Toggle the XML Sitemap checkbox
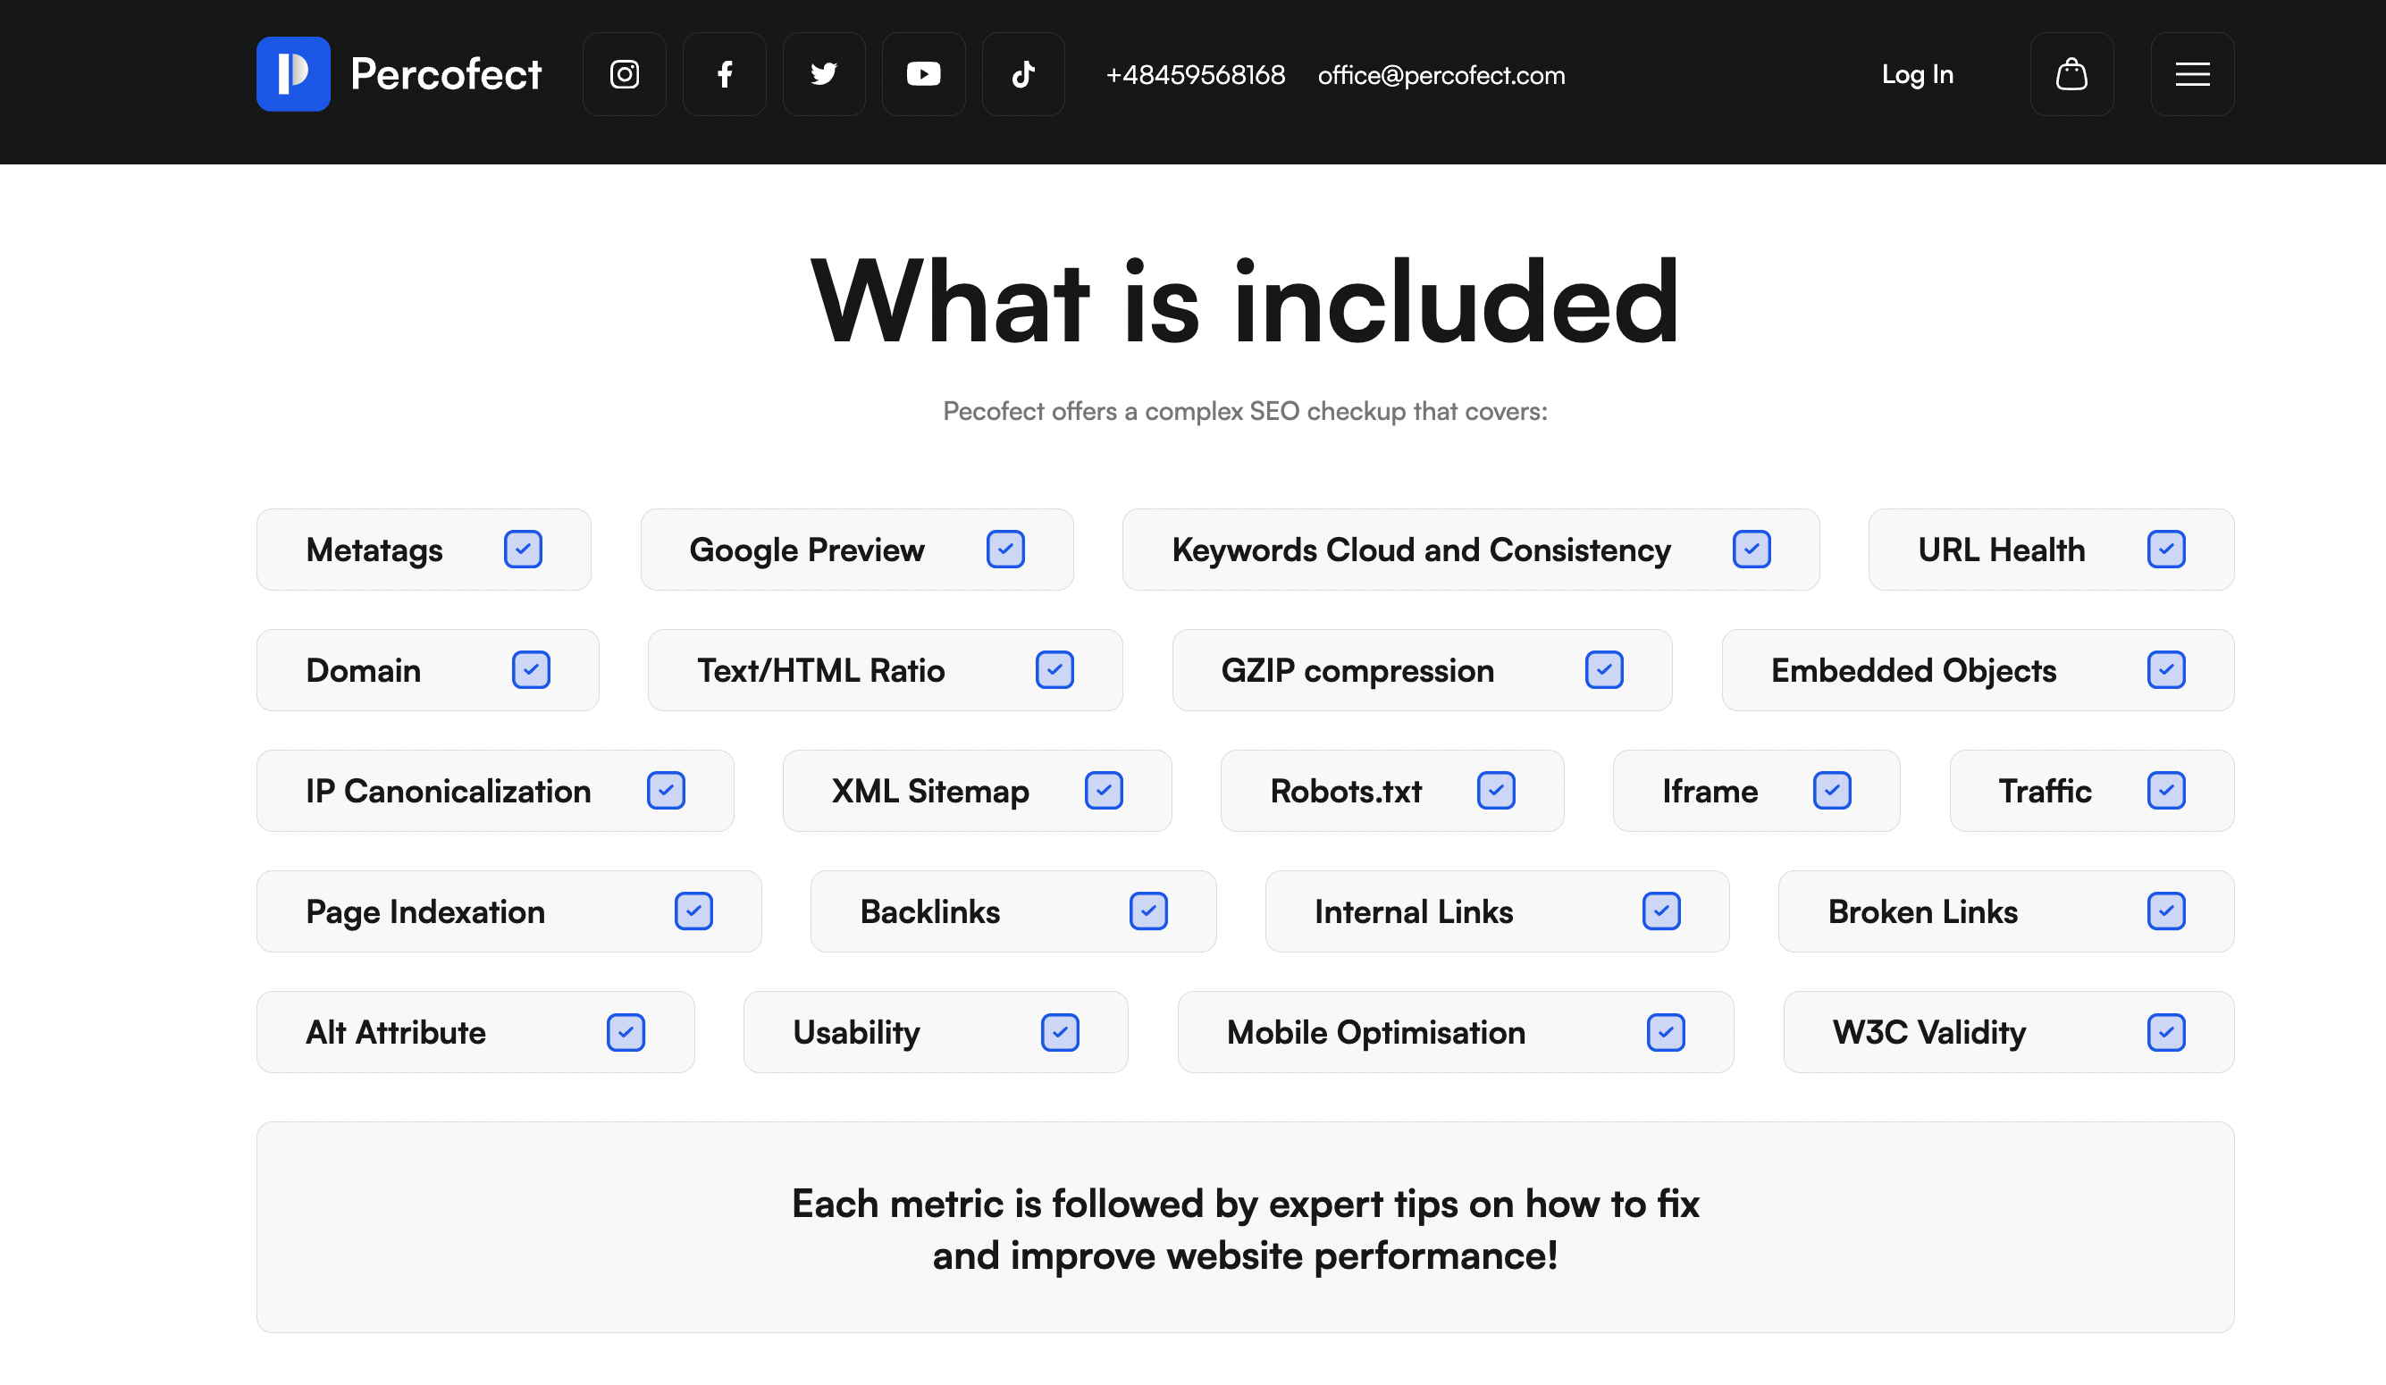Screen dimensions: 2386x1385 [x=1105, y=790]
